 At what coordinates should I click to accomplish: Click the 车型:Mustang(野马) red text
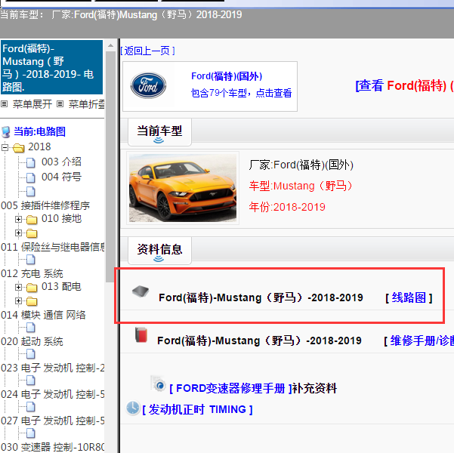[x=301, y=186]
